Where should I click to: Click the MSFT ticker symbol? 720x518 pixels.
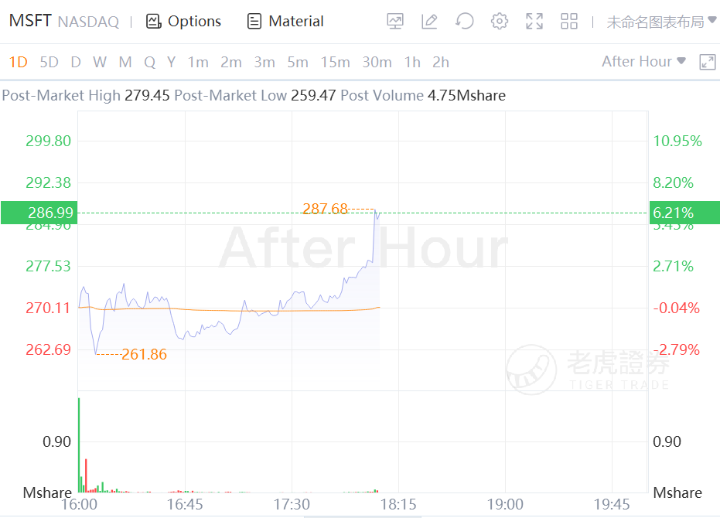click(29, 21)
